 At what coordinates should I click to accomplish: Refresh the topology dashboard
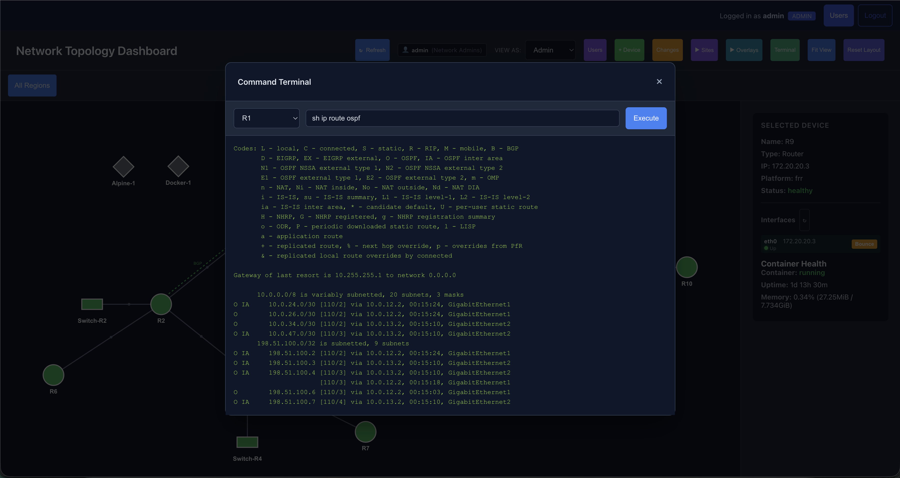point(372,50)
